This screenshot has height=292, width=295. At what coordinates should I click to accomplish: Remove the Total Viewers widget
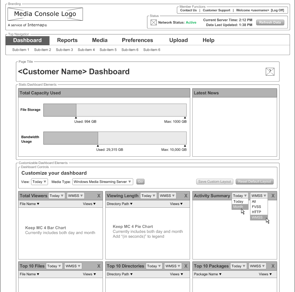click(x=99, y=195)
